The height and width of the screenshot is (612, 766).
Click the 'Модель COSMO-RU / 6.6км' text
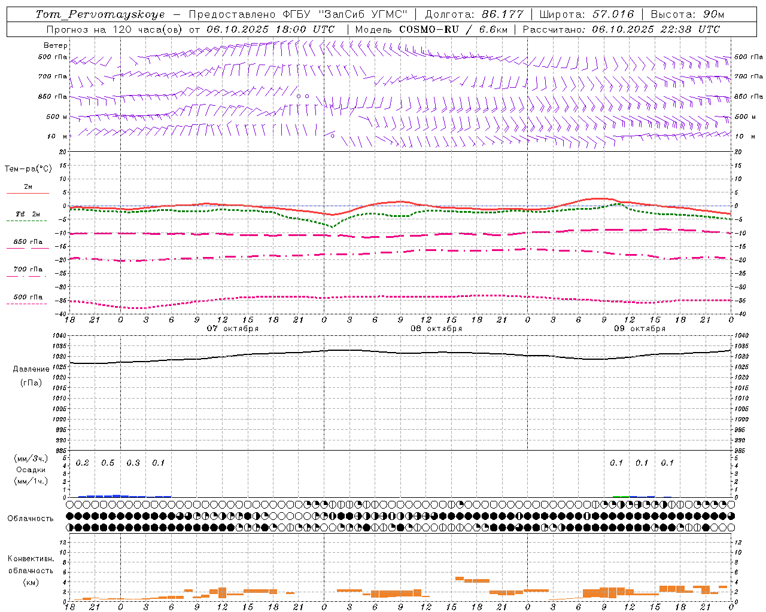click(431, 29)
